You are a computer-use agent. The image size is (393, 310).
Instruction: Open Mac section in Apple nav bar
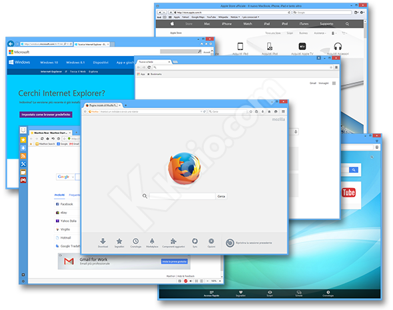coord(207,24)
